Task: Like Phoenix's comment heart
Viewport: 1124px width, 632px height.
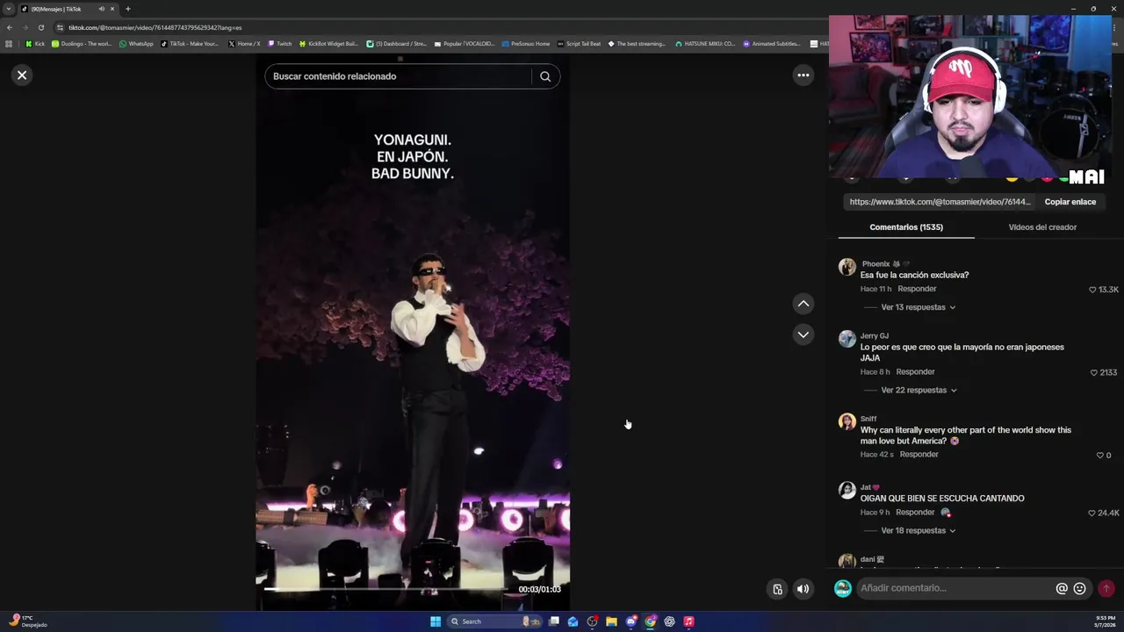Action: click(x=1092, y=290)
